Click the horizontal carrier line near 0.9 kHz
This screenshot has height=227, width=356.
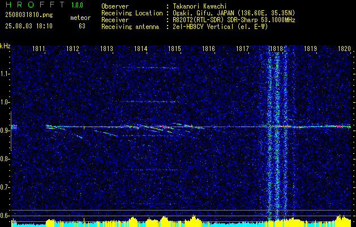coord(198,127)
